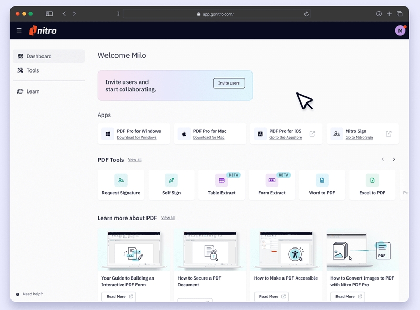
Task: Select Dashboard in the sidebar
Action: point(48,56)
